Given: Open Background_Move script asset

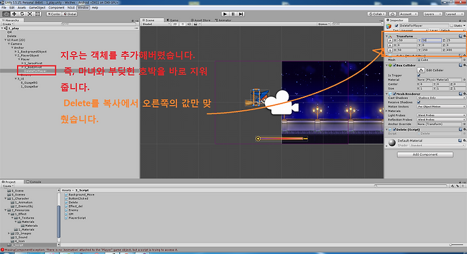Looking at the screenshot, I should [79, 194].
